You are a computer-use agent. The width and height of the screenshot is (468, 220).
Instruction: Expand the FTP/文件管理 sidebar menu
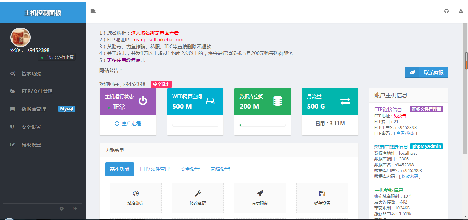[x=37, y=91]
